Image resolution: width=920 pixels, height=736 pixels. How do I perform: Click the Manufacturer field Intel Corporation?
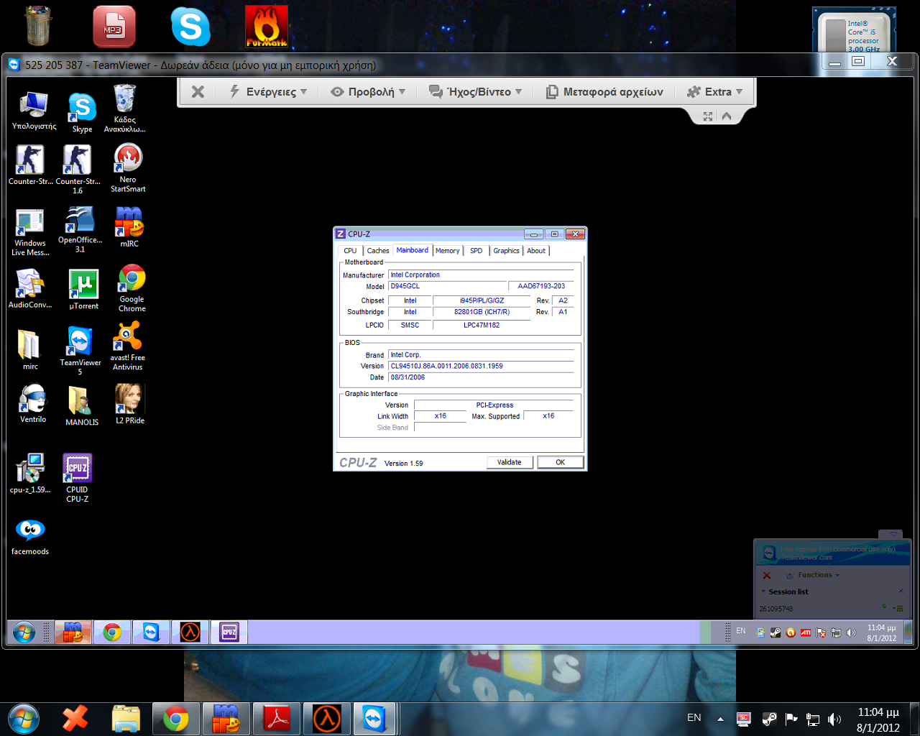pos(482,275)
